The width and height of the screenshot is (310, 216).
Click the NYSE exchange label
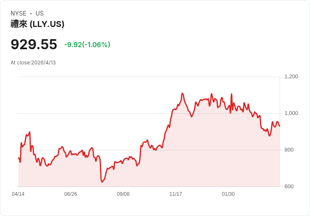click(x=19, y=13)
